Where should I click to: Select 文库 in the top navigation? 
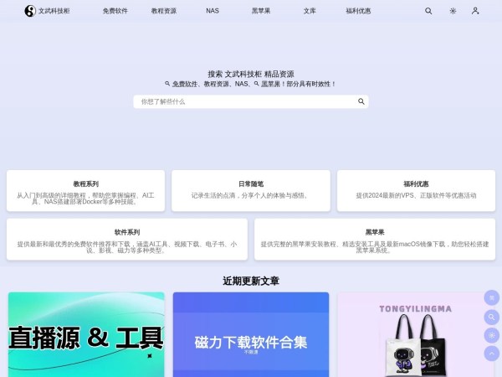point(310,12)
